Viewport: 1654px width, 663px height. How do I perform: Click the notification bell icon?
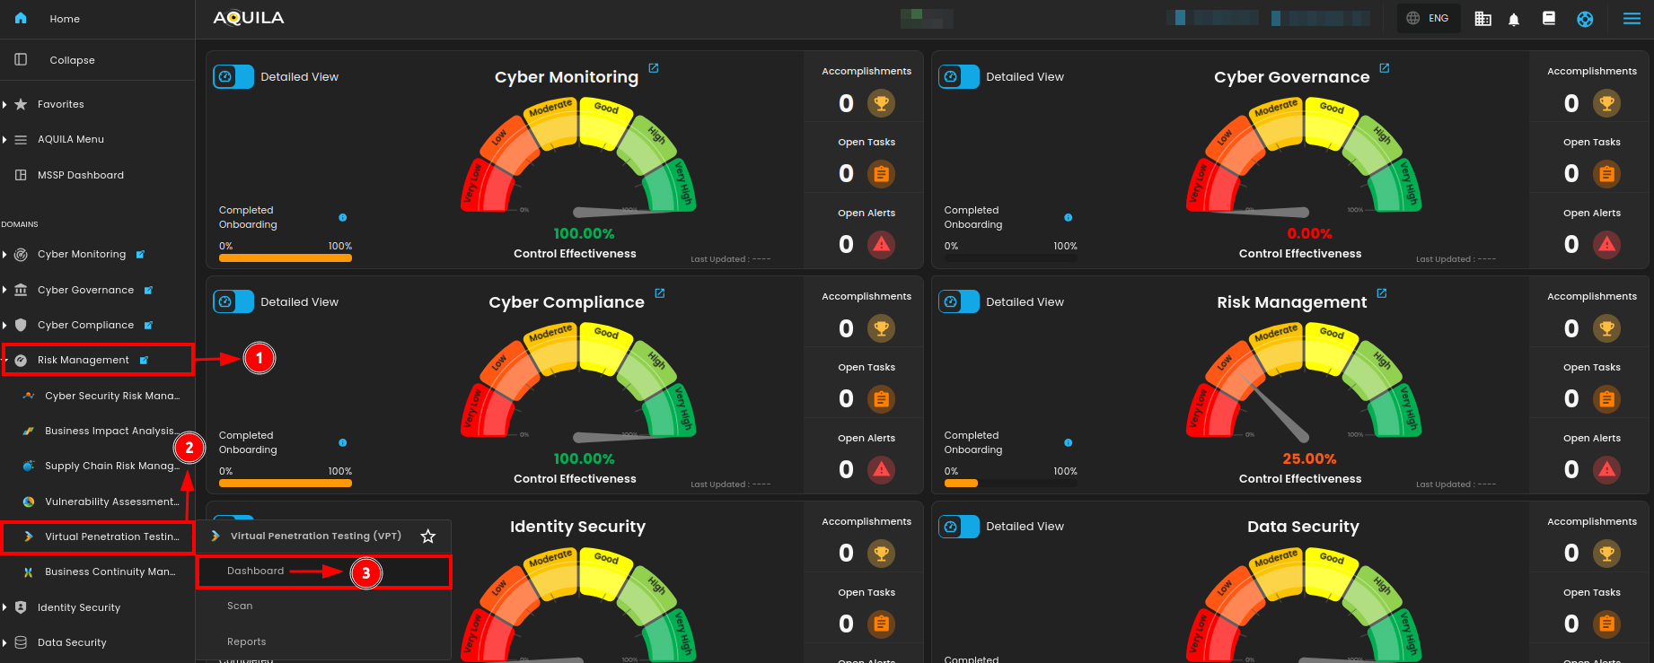[1514, 19]
